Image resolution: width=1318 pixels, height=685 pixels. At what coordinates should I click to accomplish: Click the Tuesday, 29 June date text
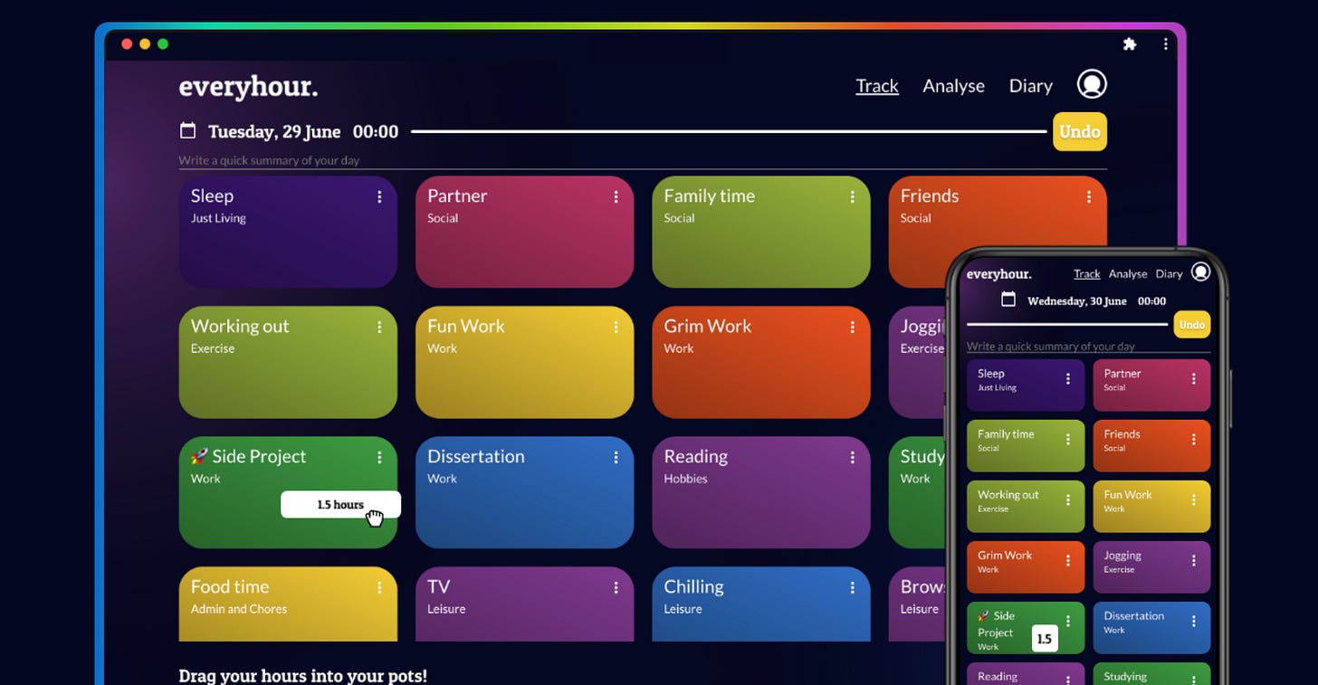click(x=274, y=132)
